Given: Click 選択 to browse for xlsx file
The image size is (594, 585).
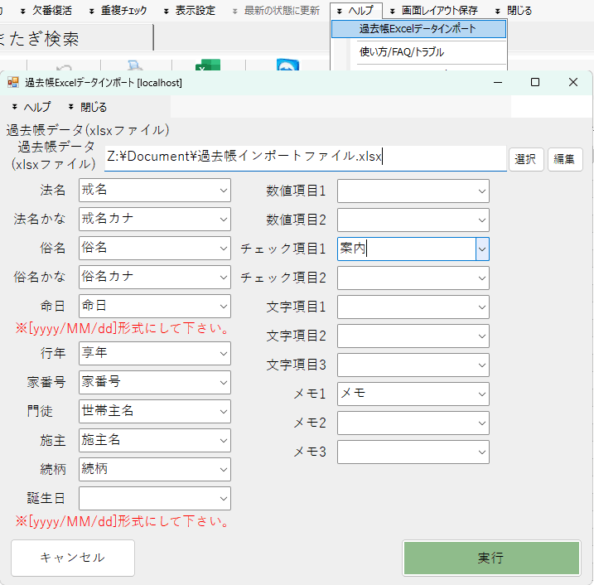Looking at the screenshot, I should click(x=525, y=159).
